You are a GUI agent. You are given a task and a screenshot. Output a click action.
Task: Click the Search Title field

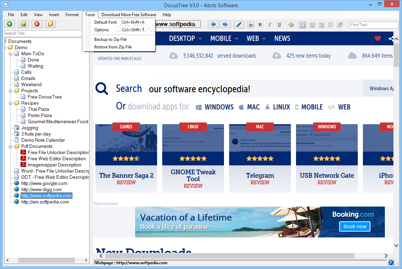(43, 33)
